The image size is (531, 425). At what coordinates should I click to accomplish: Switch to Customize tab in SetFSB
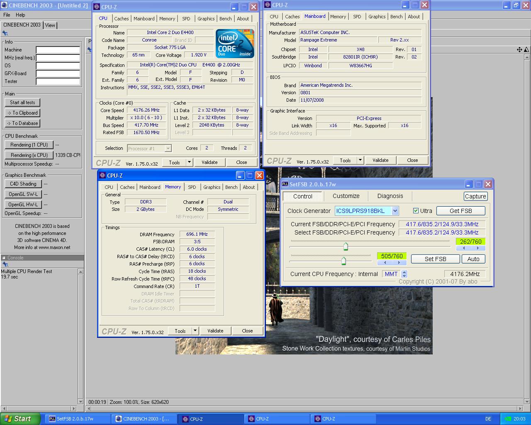346,196
